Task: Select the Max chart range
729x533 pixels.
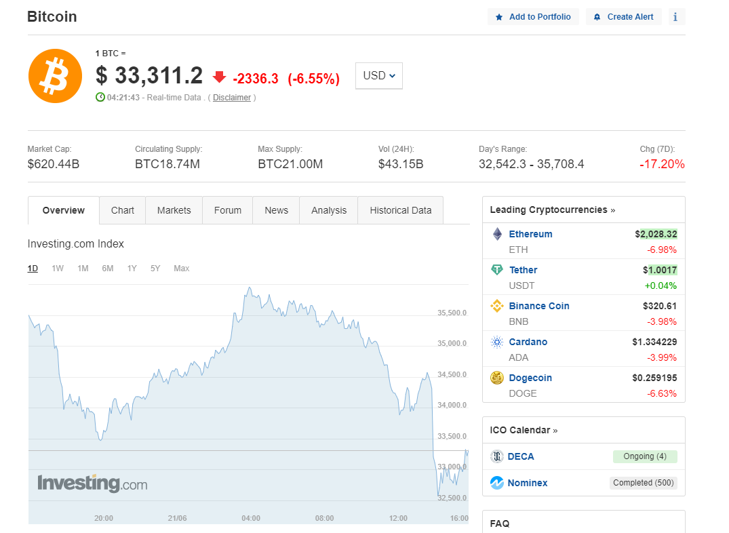Action: [181, 269]
